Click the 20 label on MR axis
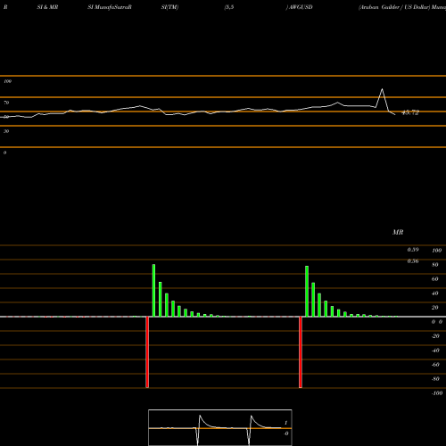446x446 pixels. point(435,308)
